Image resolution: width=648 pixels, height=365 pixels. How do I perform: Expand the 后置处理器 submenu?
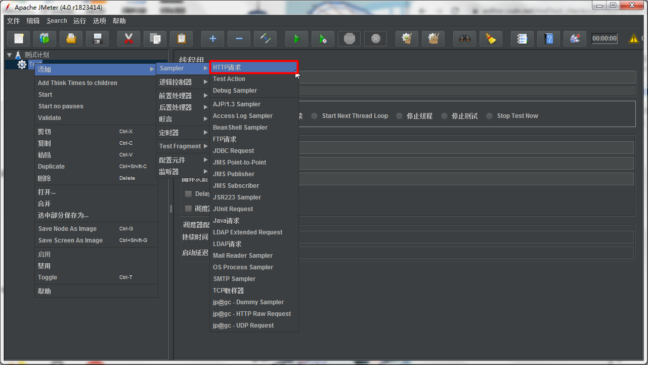click(x=183, y=107)
